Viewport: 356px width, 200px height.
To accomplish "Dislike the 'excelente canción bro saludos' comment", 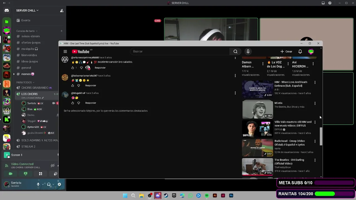I will [81, 68].
